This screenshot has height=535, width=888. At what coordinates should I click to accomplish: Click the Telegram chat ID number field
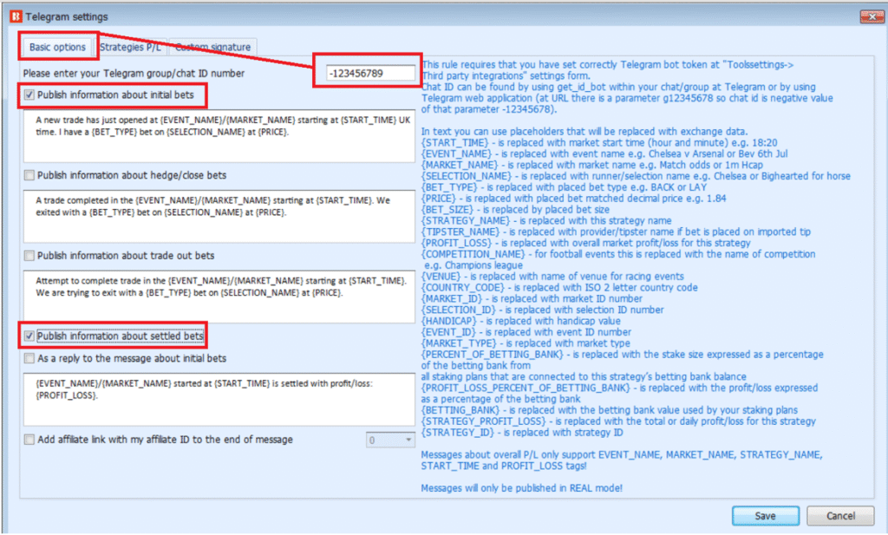[x=372, y=75]
